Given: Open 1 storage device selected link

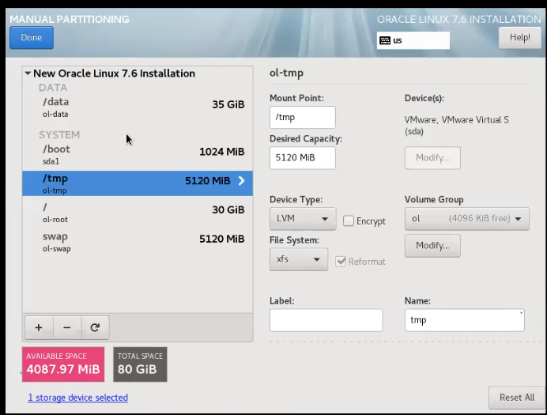Looking at the screenshot, I should 77,398.
